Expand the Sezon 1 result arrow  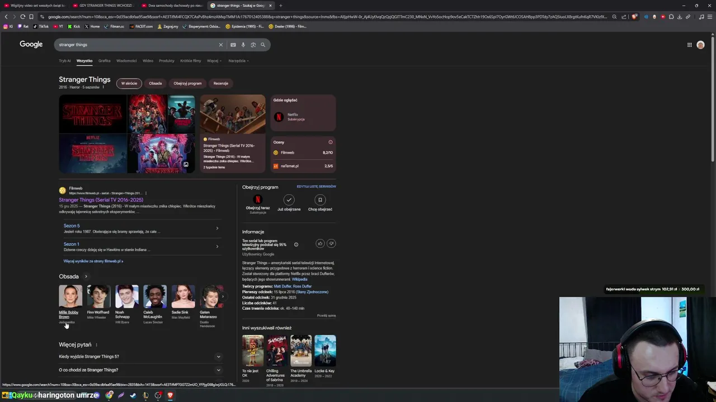pyautogui.click(x=217, y=246)
